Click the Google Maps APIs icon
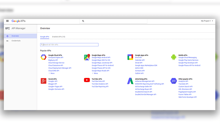This screenshot has height=137, width=220. (87, 57)
